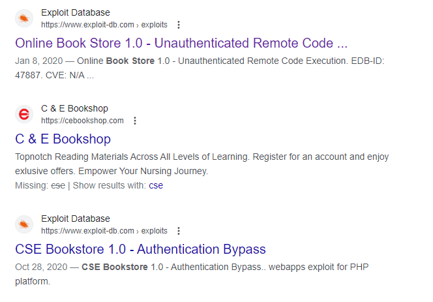
Task: Click C & E Bookshop site name above URL
Action: coord(74,108)
